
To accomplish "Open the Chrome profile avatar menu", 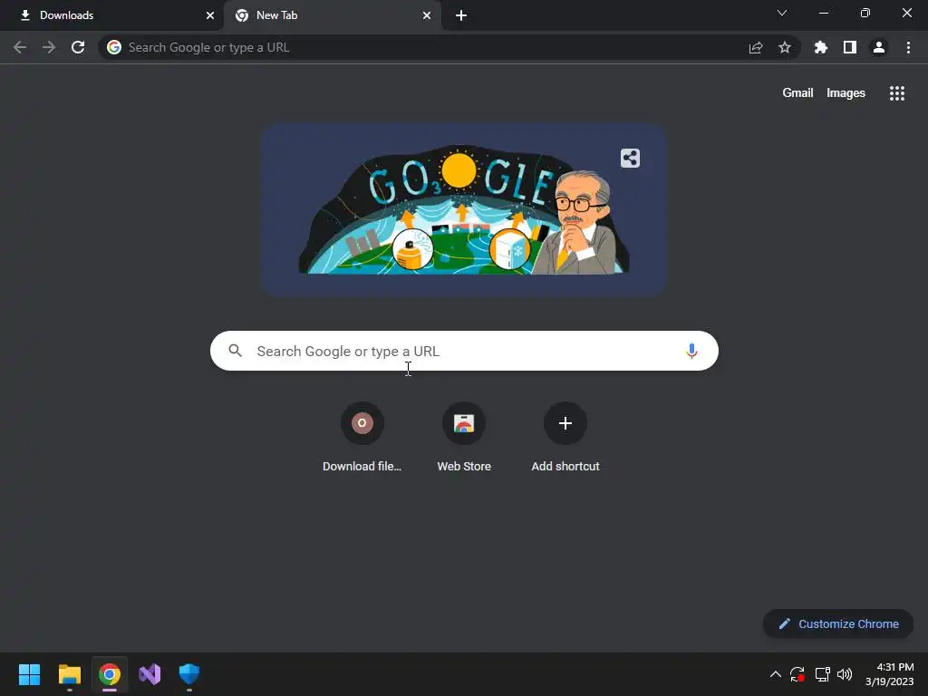I will (879, 47).
